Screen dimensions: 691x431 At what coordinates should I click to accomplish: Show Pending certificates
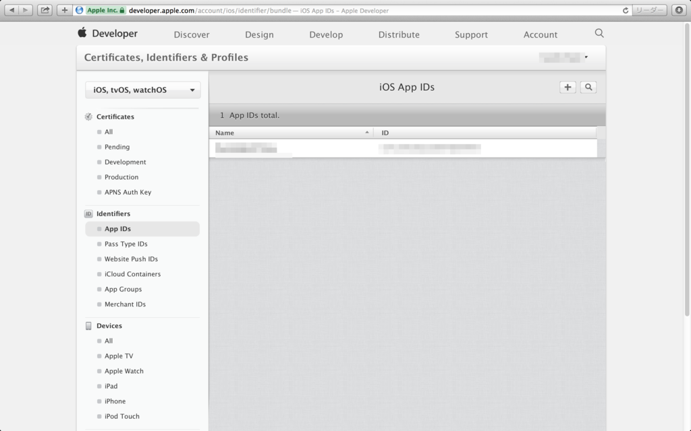(117, 147)
